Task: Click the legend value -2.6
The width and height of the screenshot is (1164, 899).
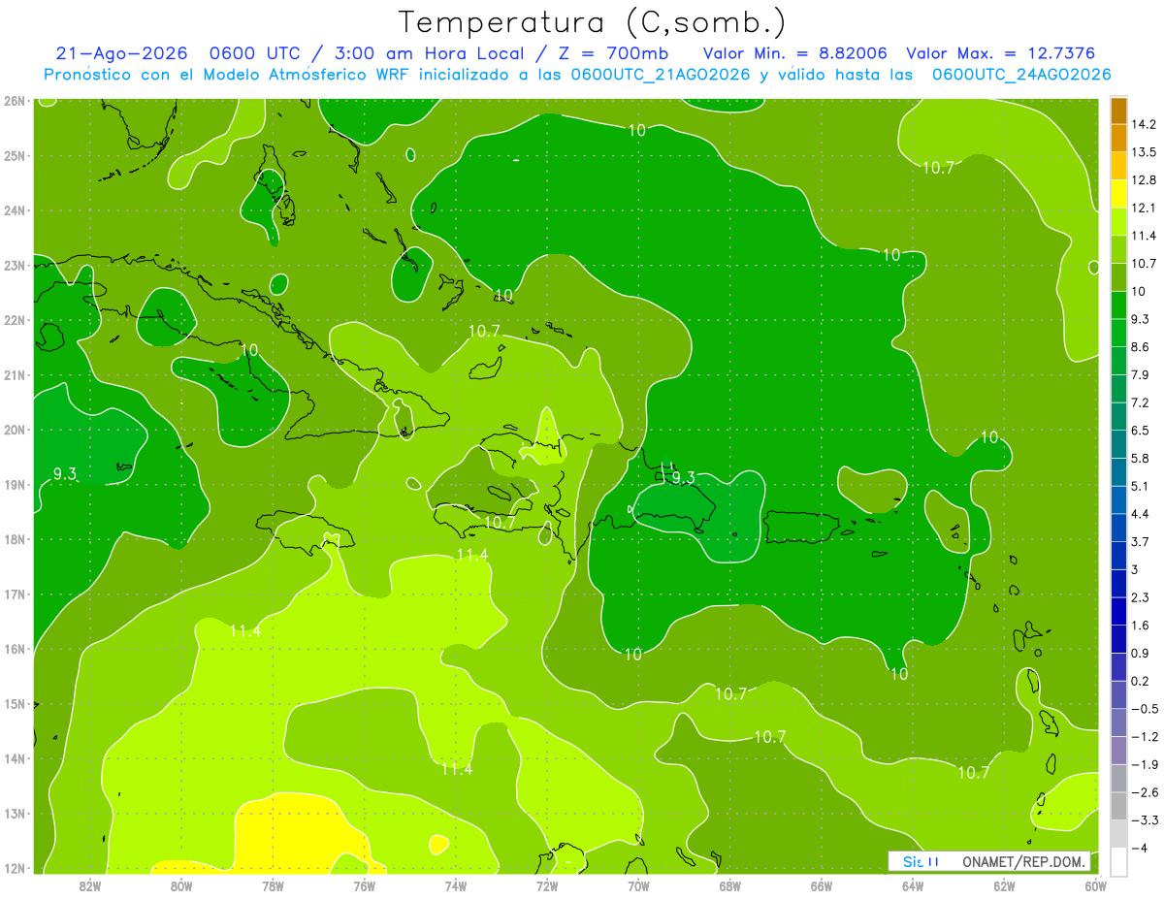Action: click(1145, 792)
